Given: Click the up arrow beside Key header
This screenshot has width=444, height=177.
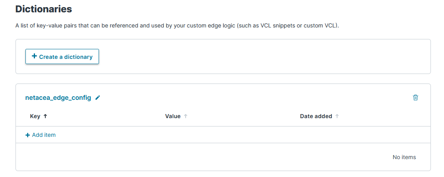Looking at the screenshot, I should click(45, 117).
